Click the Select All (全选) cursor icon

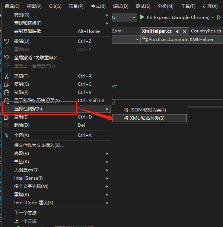tap(7, 135)
